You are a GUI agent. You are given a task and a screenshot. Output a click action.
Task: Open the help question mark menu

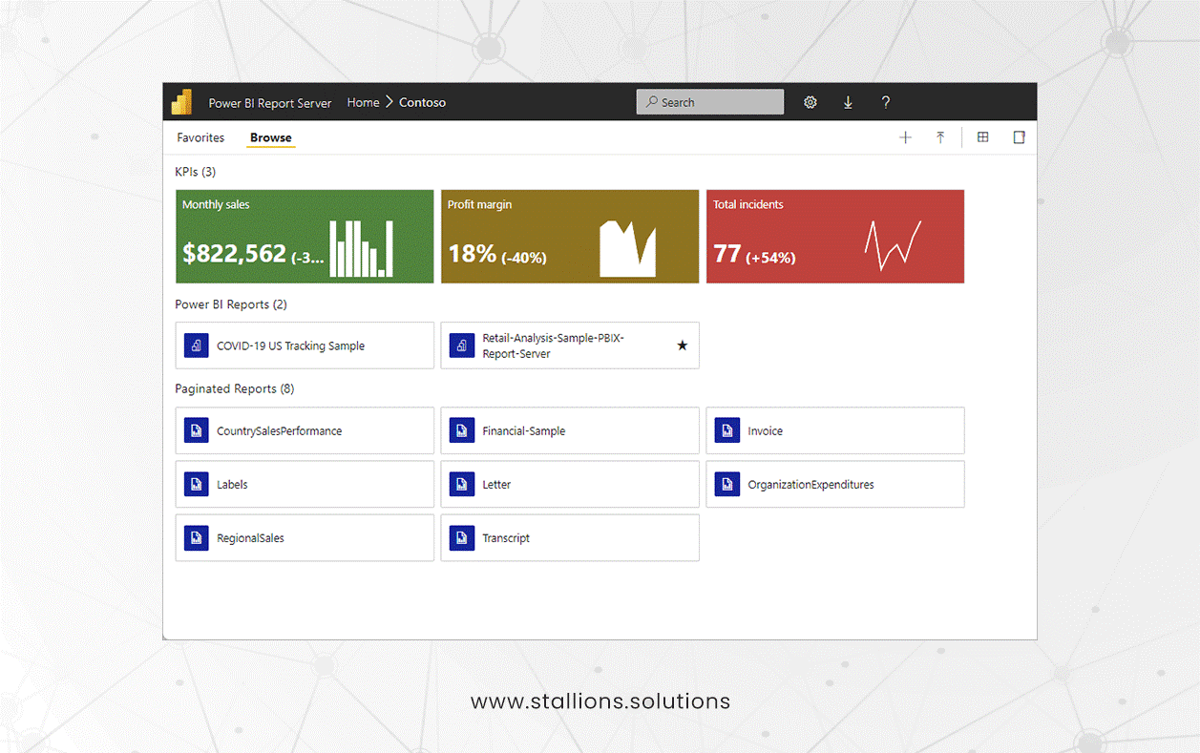pyautogui.click(x=886, y=102)
